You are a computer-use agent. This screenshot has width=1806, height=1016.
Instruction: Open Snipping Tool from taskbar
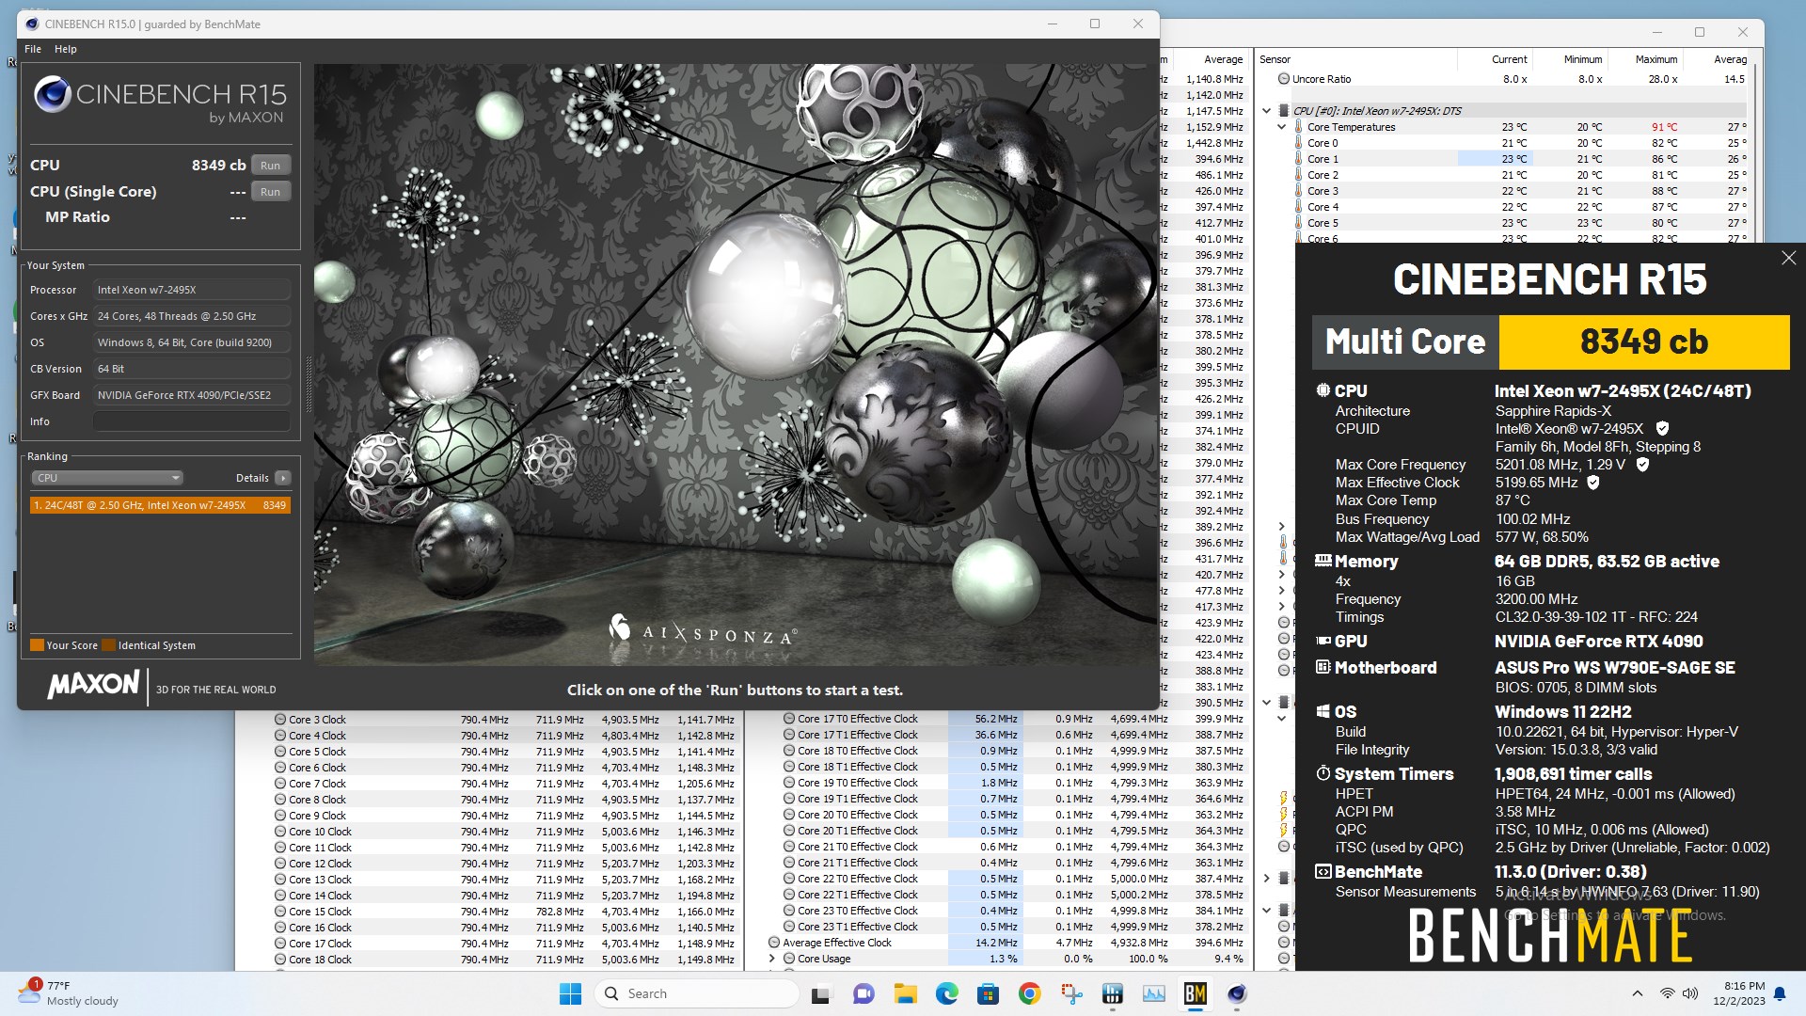[1070, 993]
